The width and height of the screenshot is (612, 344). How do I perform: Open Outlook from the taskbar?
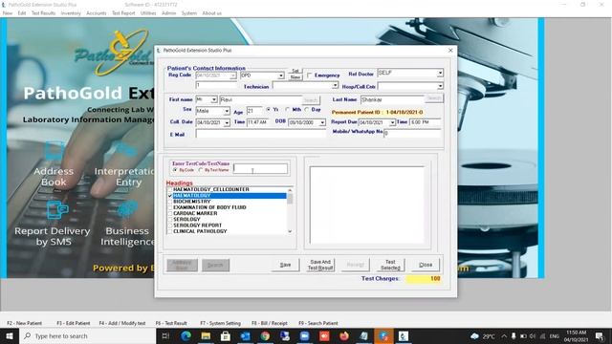pyautogui.click(x=245, y=335)
